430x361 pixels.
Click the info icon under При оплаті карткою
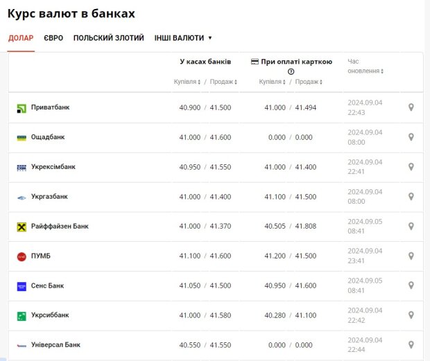(x=291, y=71)
